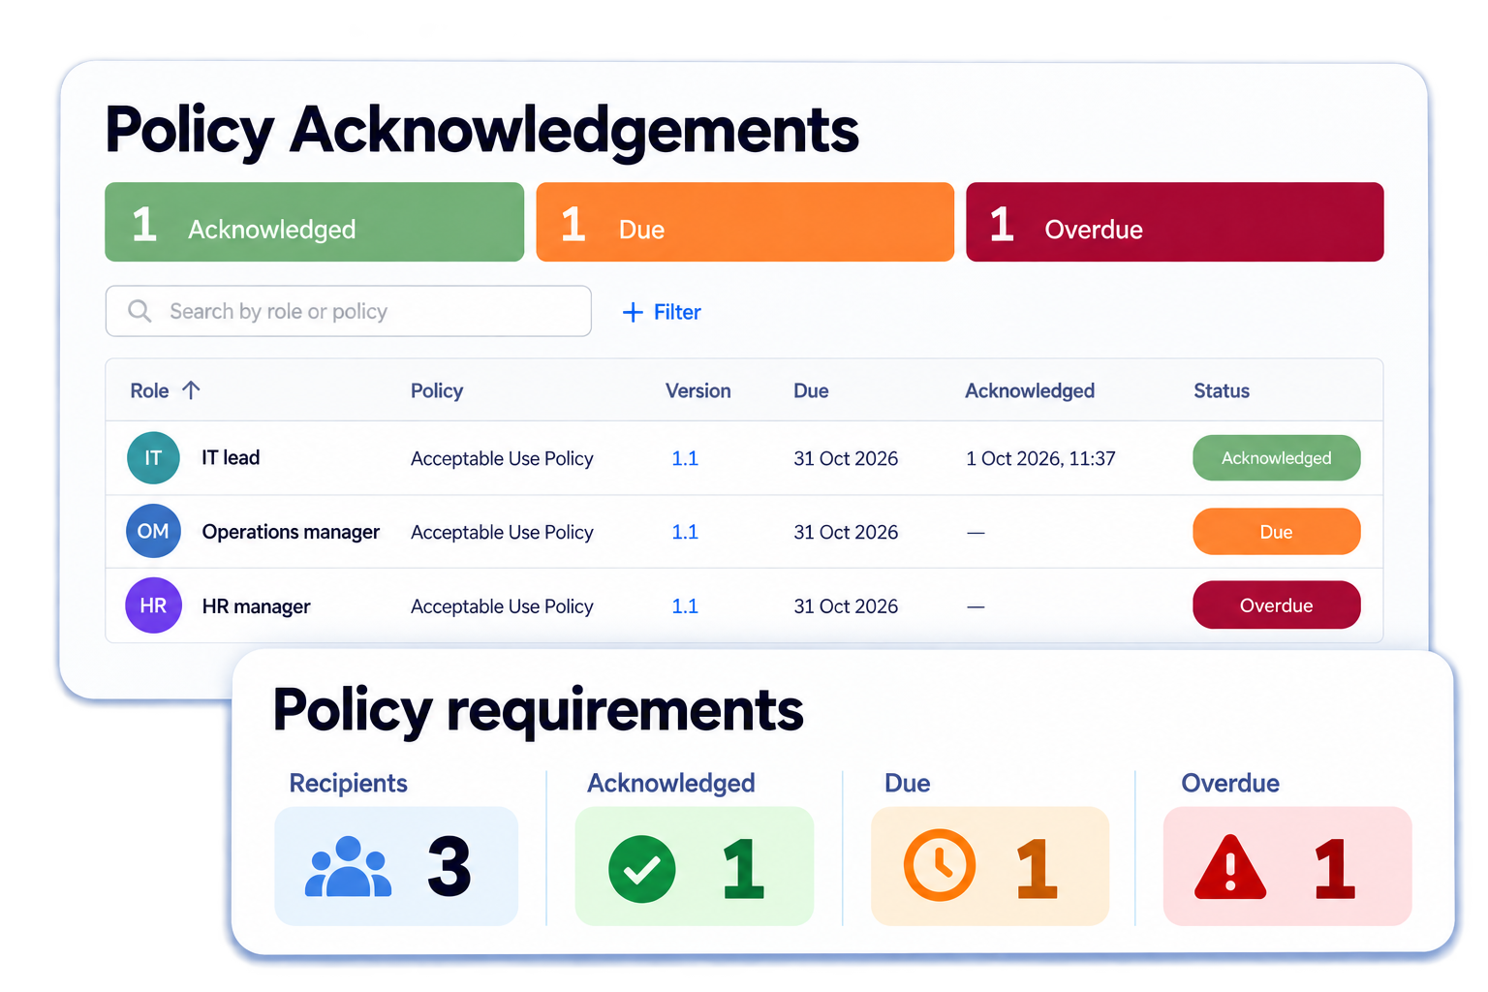Select the orange Due summary tile
The height and width of the screenshot is (992, 1488).
click(745, 222)
